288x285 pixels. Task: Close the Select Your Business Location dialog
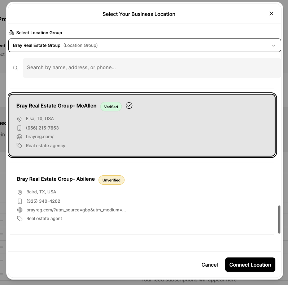[x=271, y=14]
